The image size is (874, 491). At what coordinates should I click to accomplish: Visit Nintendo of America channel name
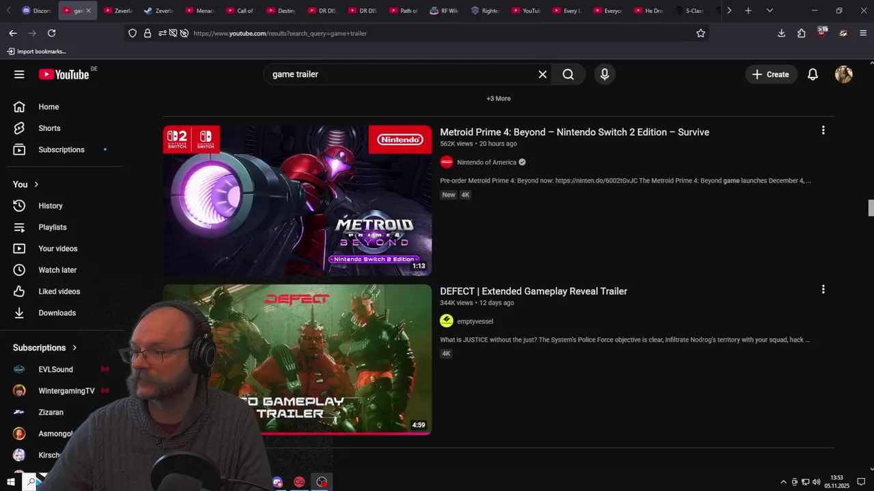(487, 162)
